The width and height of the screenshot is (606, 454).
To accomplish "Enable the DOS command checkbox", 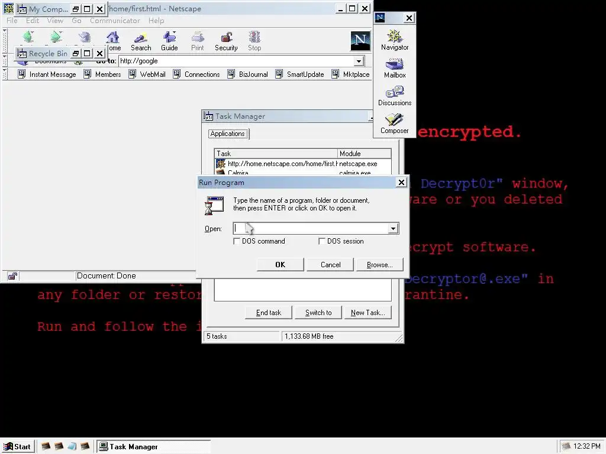I will (237, 241).
